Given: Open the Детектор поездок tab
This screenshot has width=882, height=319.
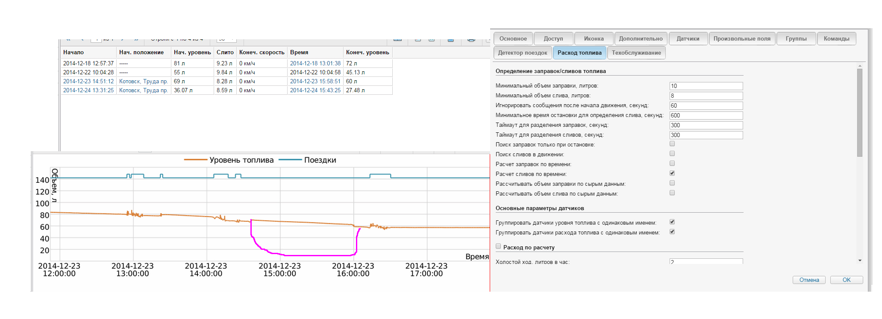Looking at the screenshot, I should (x=522, y=53).
